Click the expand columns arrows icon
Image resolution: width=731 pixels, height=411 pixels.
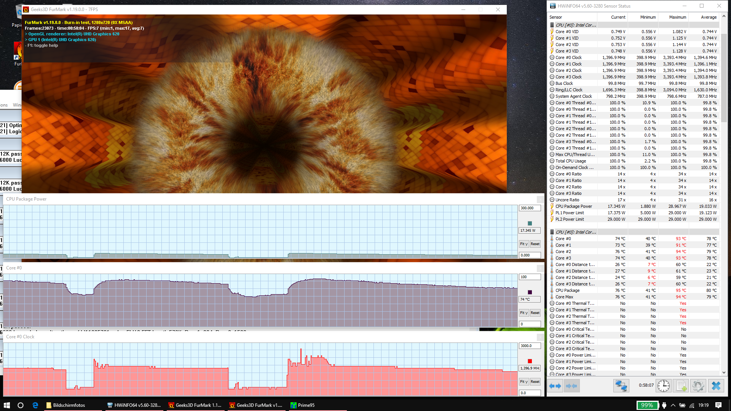point(555,386)
